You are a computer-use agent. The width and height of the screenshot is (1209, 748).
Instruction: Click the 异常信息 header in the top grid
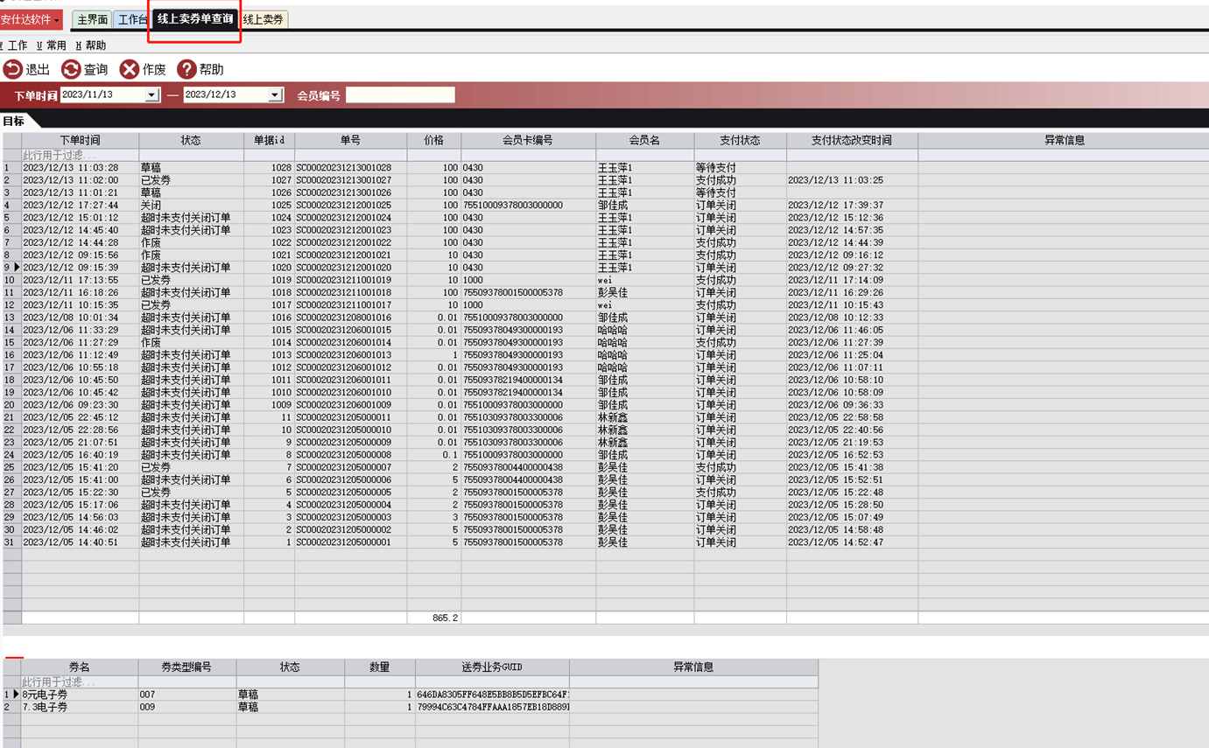(1065, 140)
